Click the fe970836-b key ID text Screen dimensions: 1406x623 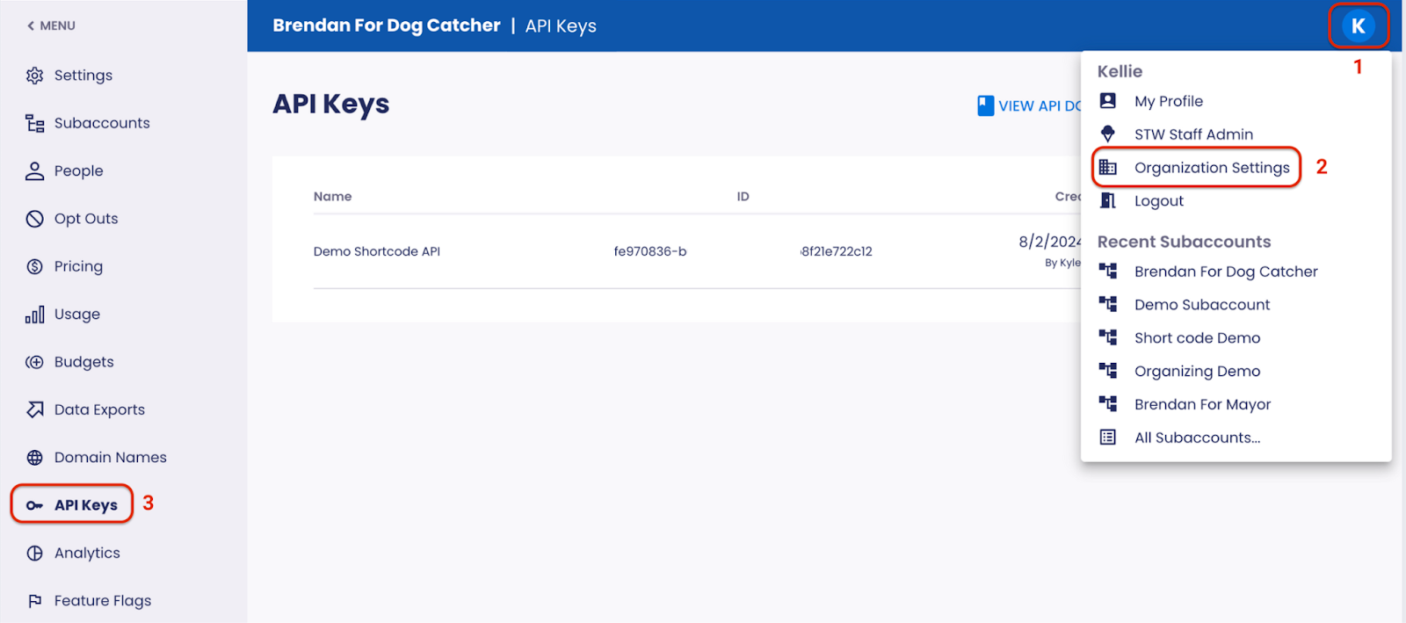tap(650, 251)
